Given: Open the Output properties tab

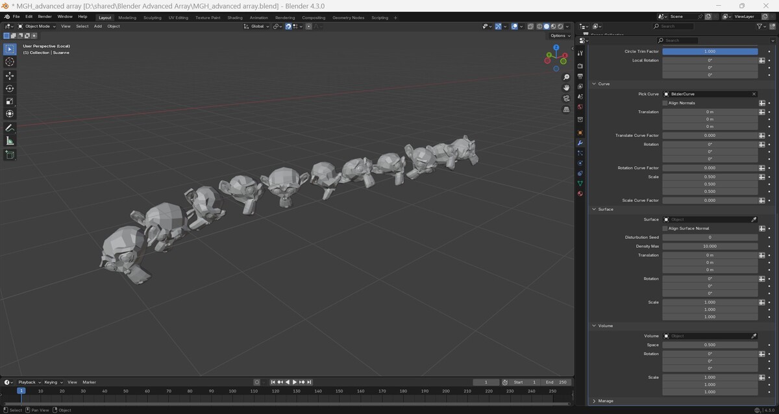Looking at the screenshot, I should pyautogui.click(x=580, y=77).
